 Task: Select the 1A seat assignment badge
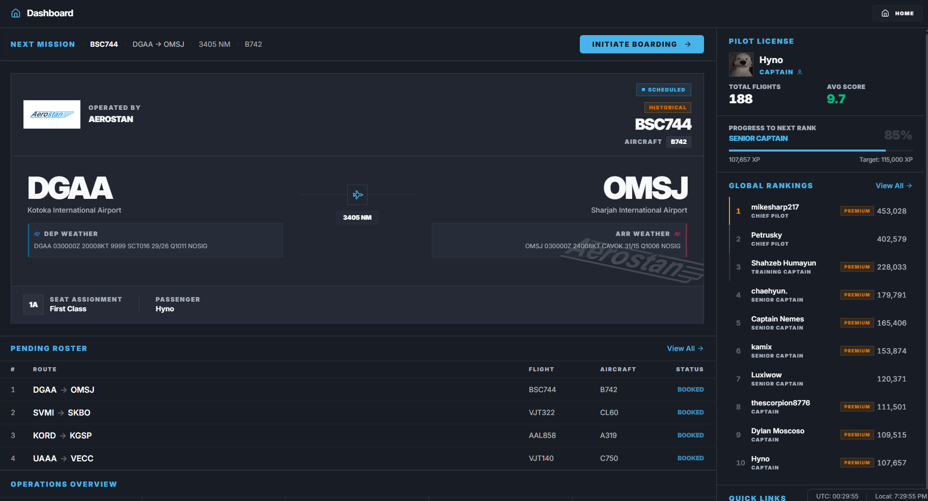click(34, 305)
